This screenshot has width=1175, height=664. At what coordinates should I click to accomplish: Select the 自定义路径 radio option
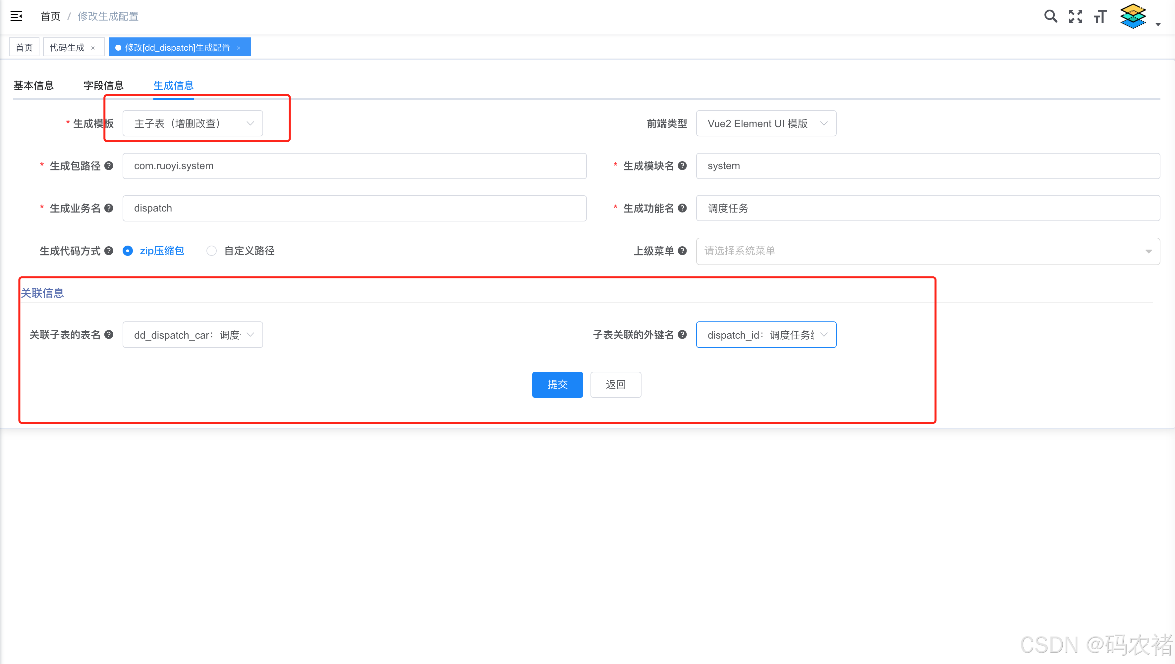coord(240,250)
